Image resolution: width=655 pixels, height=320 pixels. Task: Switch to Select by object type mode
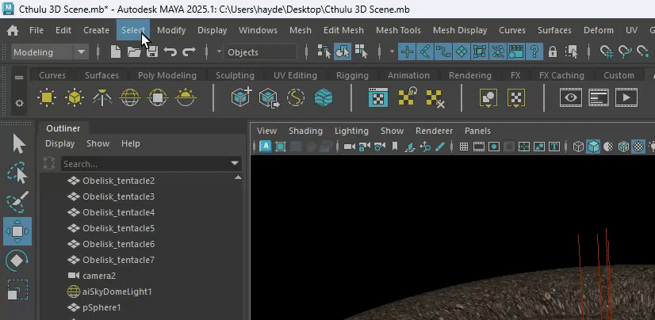pyautogui.click(x=343, y=51)
